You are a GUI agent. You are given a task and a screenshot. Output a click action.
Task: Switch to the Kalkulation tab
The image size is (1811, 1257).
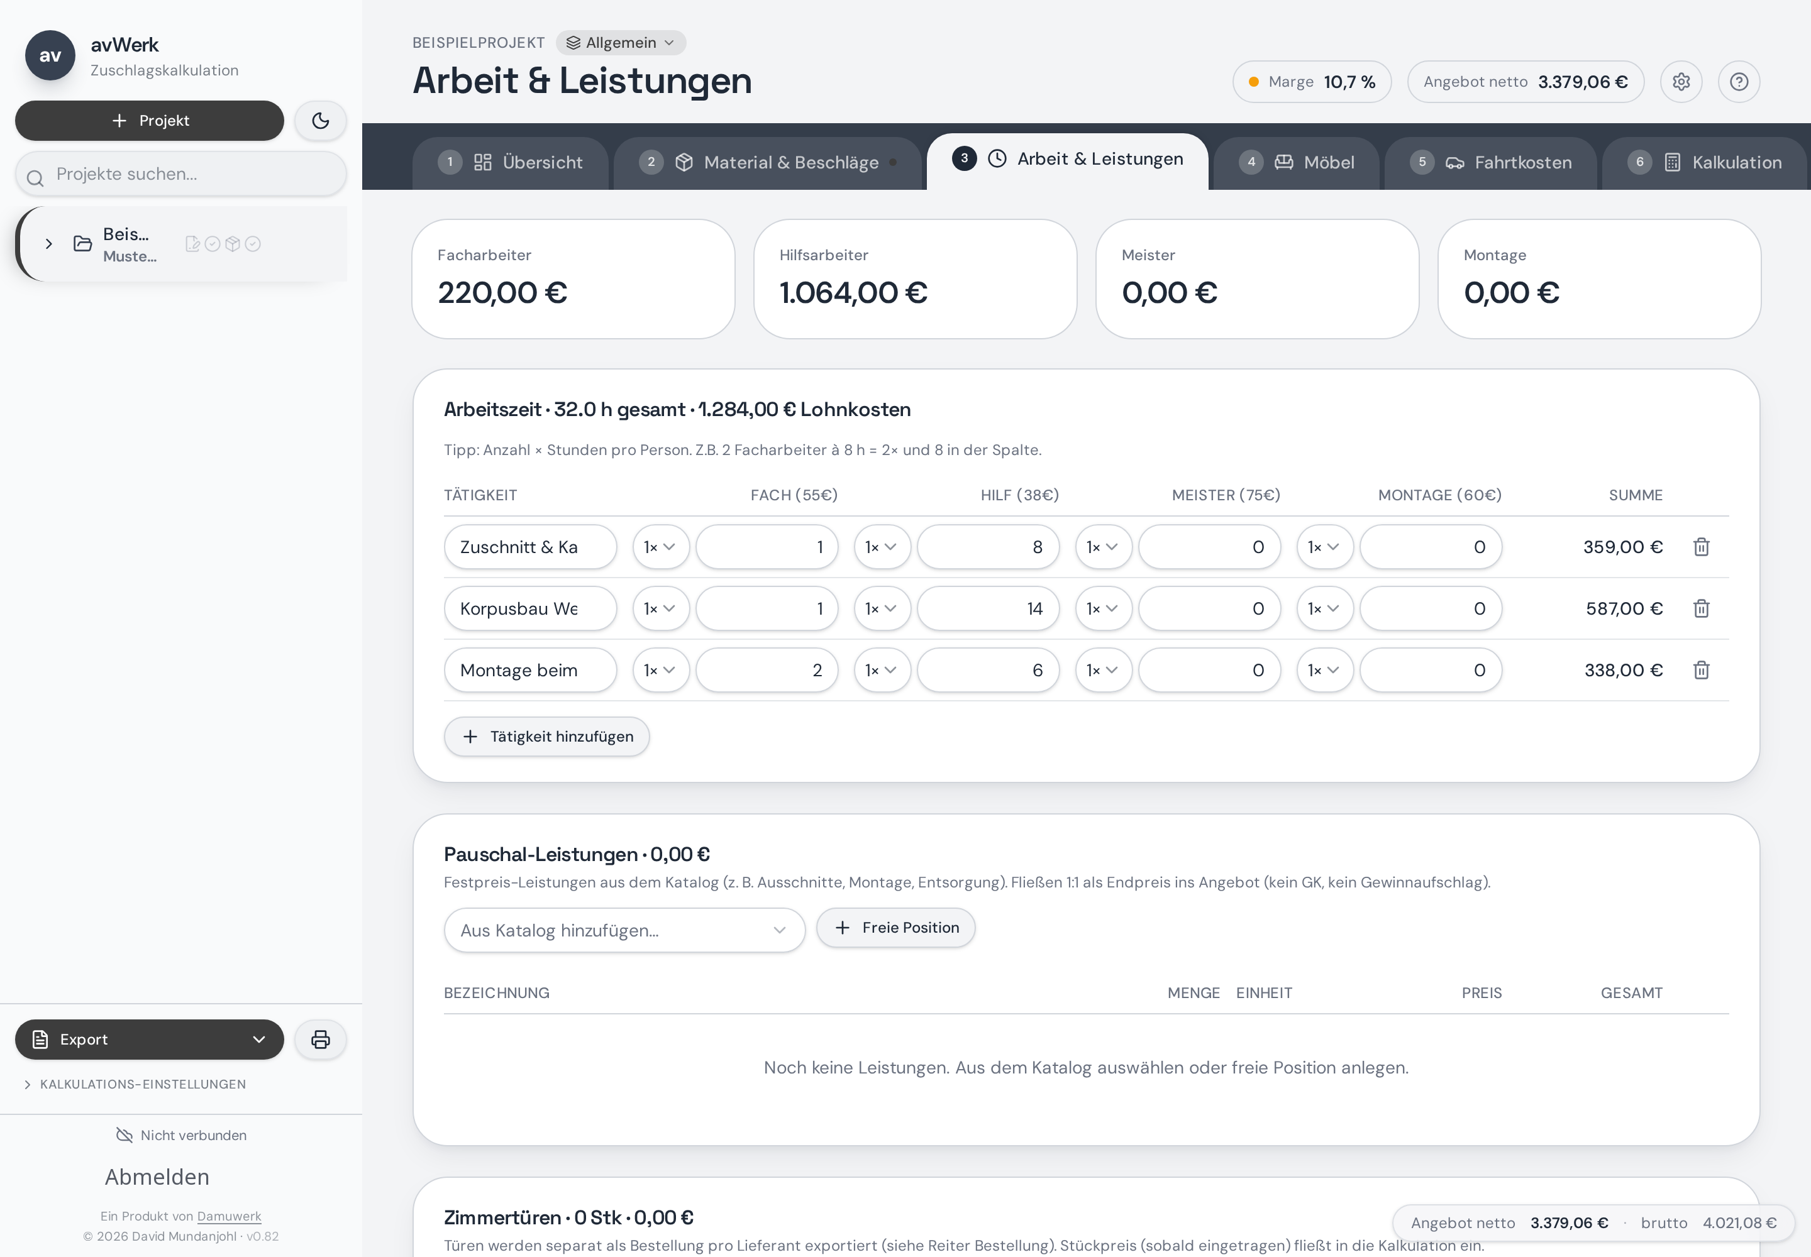click(x=1704, y=163)
